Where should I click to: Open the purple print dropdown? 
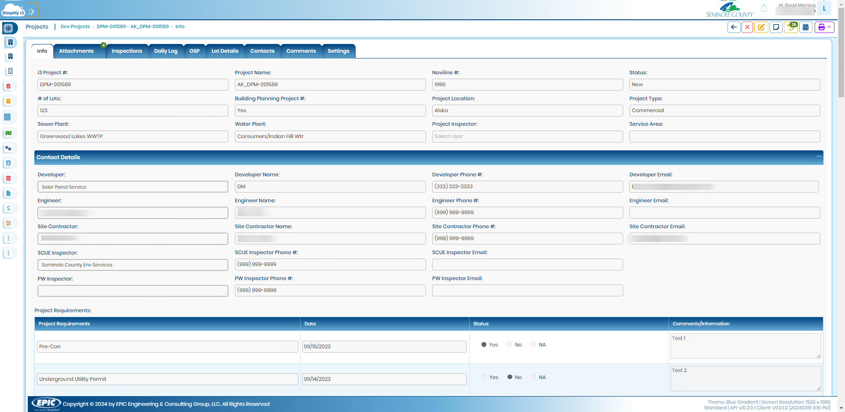[824, 27]
